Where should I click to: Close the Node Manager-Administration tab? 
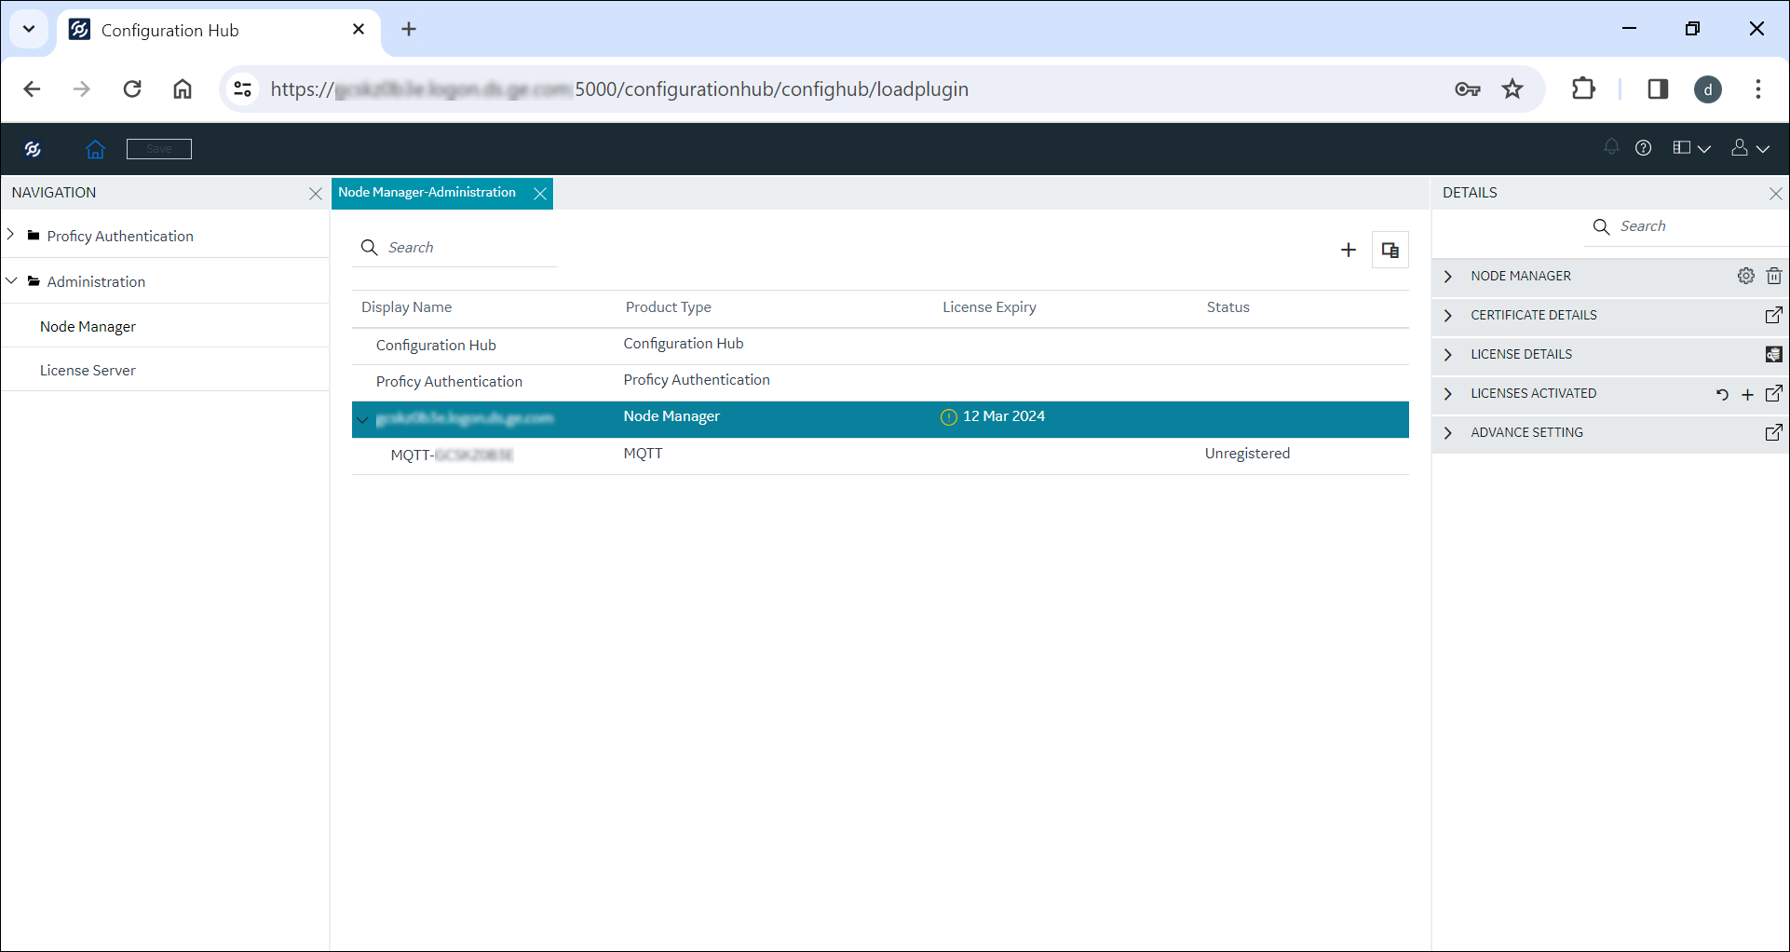coord(540,194)
